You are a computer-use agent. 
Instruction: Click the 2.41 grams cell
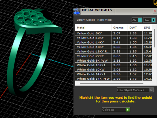click(120, 42)
